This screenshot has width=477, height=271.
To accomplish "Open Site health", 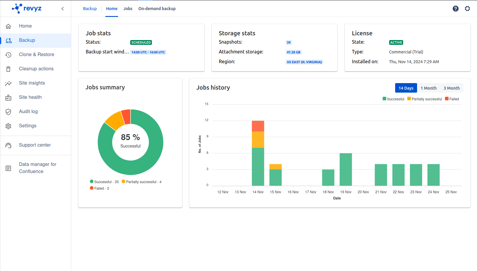I will point(36,97).
